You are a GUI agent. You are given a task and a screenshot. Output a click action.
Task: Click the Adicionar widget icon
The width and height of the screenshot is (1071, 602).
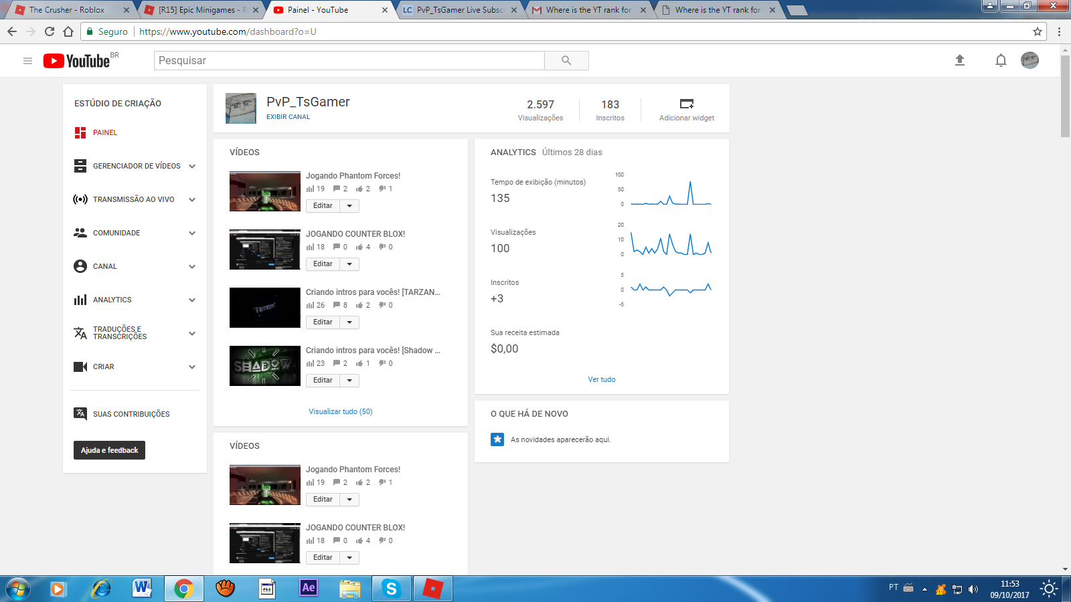[x=686, y=104]
